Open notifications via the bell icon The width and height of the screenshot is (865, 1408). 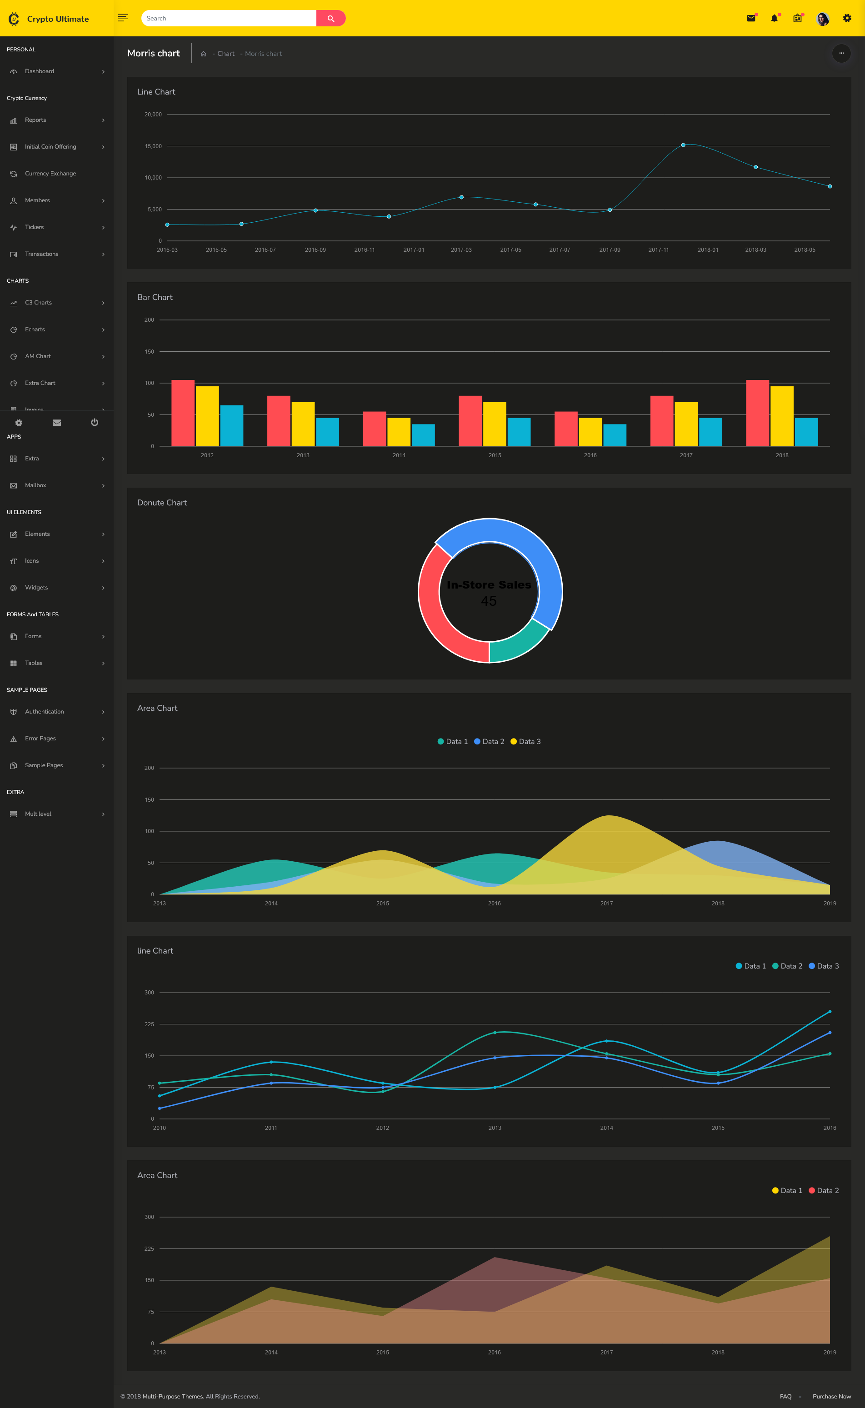(774, 18)
